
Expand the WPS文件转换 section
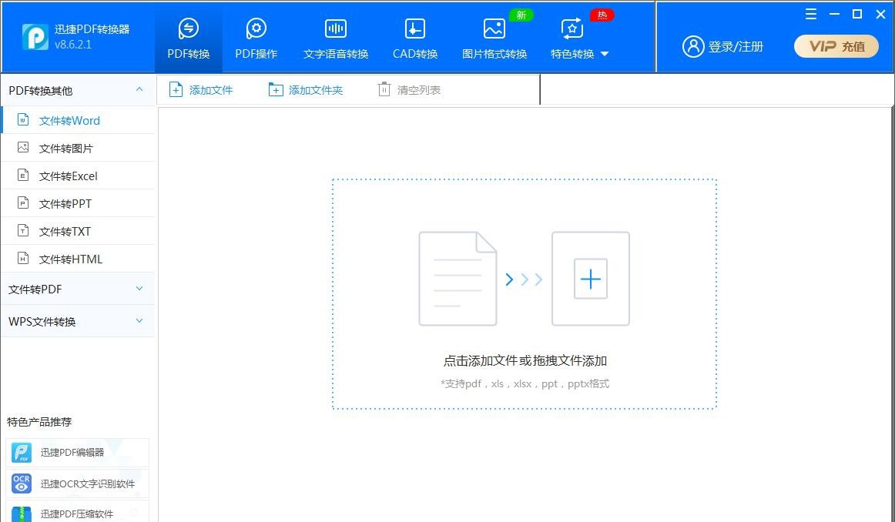(139, 320)
